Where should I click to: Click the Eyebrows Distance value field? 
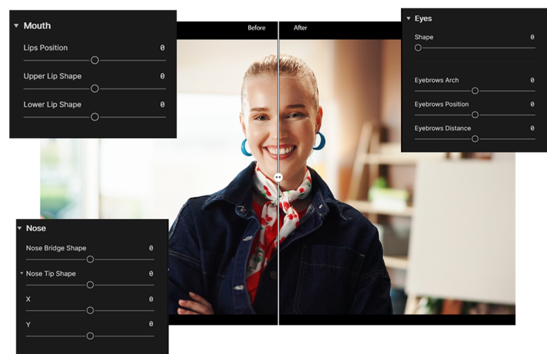click(533, 128)
